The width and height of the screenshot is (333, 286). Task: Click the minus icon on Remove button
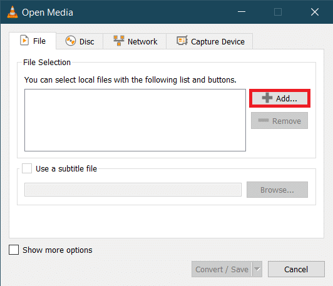[264, 120]
